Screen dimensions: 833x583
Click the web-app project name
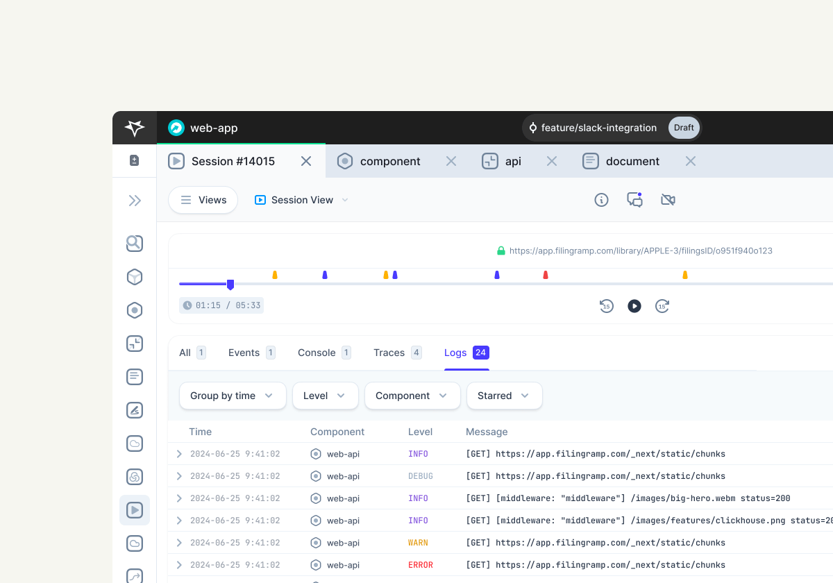[x=214, y=128]
